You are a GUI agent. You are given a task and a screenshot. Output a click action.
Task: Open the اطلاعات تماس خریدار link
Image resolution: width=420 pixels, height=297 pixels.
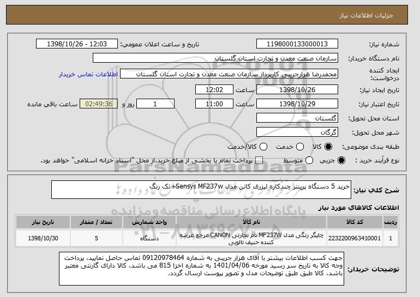tap(88, 74)
